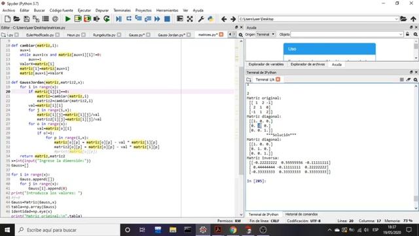
Task: Open the Proyectos menu
Action: 143,10
